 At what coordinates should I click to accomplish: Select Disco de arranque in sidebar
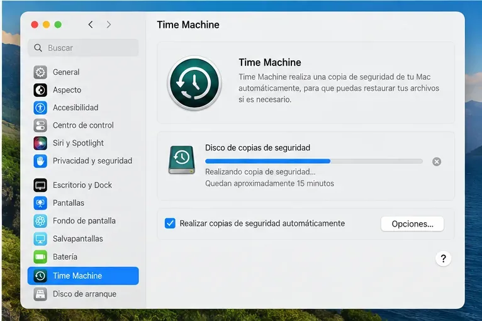pyautogui.click(x=84, y=294)
